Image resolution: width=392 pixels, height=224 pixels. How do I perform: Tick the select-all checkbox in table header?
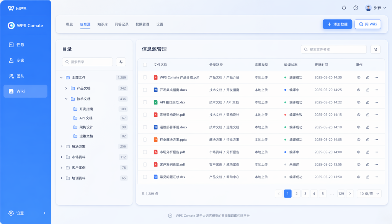[145, 65]
